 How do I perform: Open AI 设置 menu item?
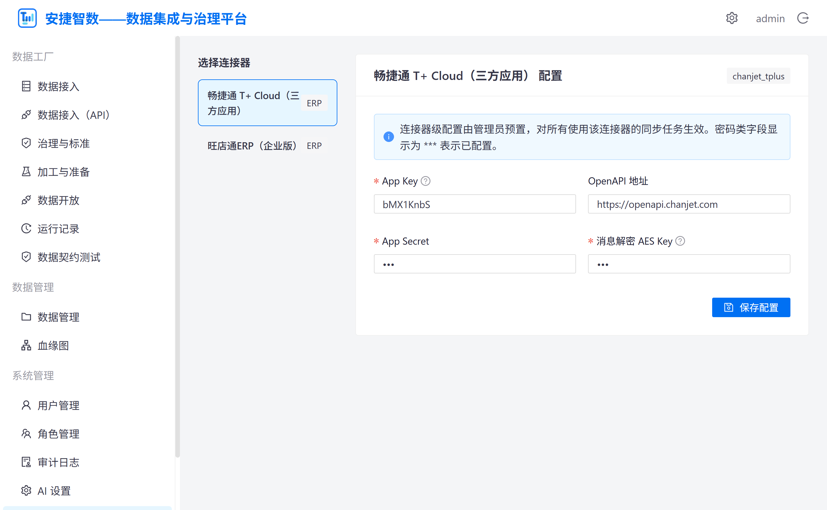point(88,491)
